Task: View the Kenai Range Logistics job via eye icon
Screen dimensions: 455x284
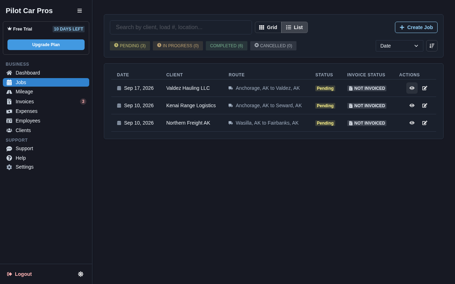Action: 412,105
